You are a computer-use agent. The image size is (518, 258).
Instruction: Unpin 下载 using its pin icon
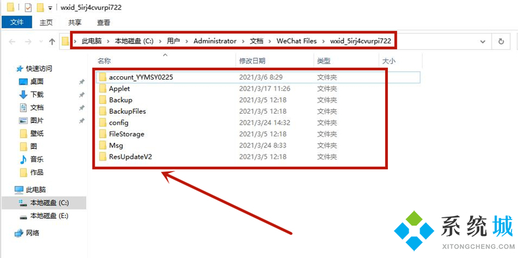pos(82,94)
